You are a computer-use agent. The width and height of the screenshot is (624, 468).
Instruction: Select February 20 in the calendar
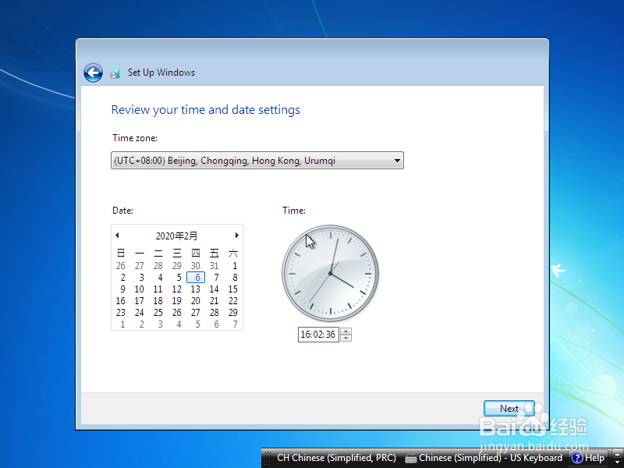[196, 301]
